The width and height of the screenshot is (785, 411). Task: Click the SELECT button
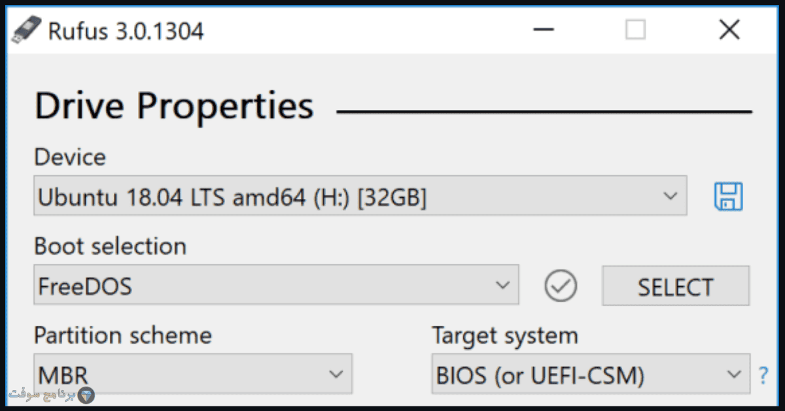pos(676,286)
